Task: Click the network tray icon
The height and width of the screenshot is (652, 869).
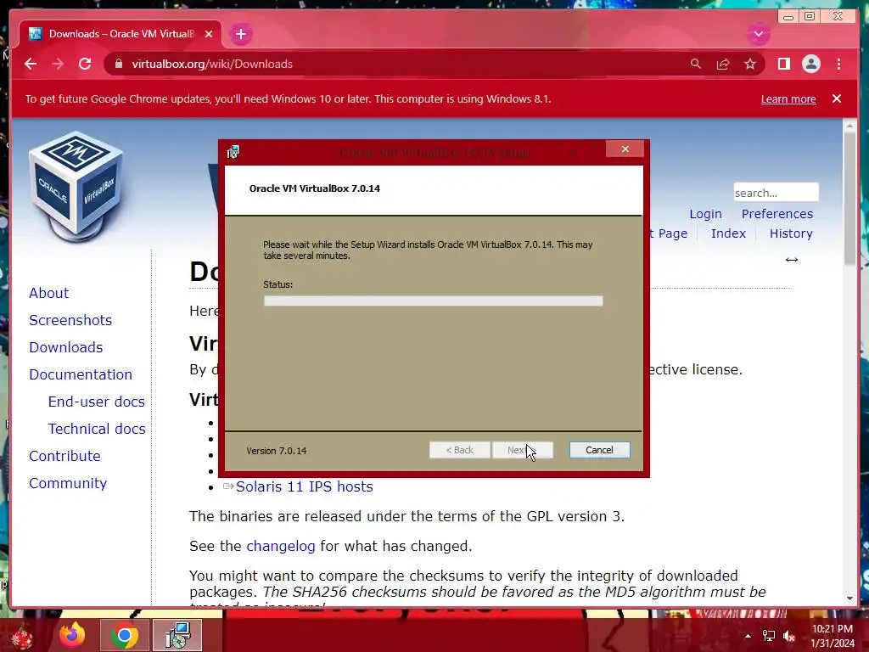Action: 769,636
